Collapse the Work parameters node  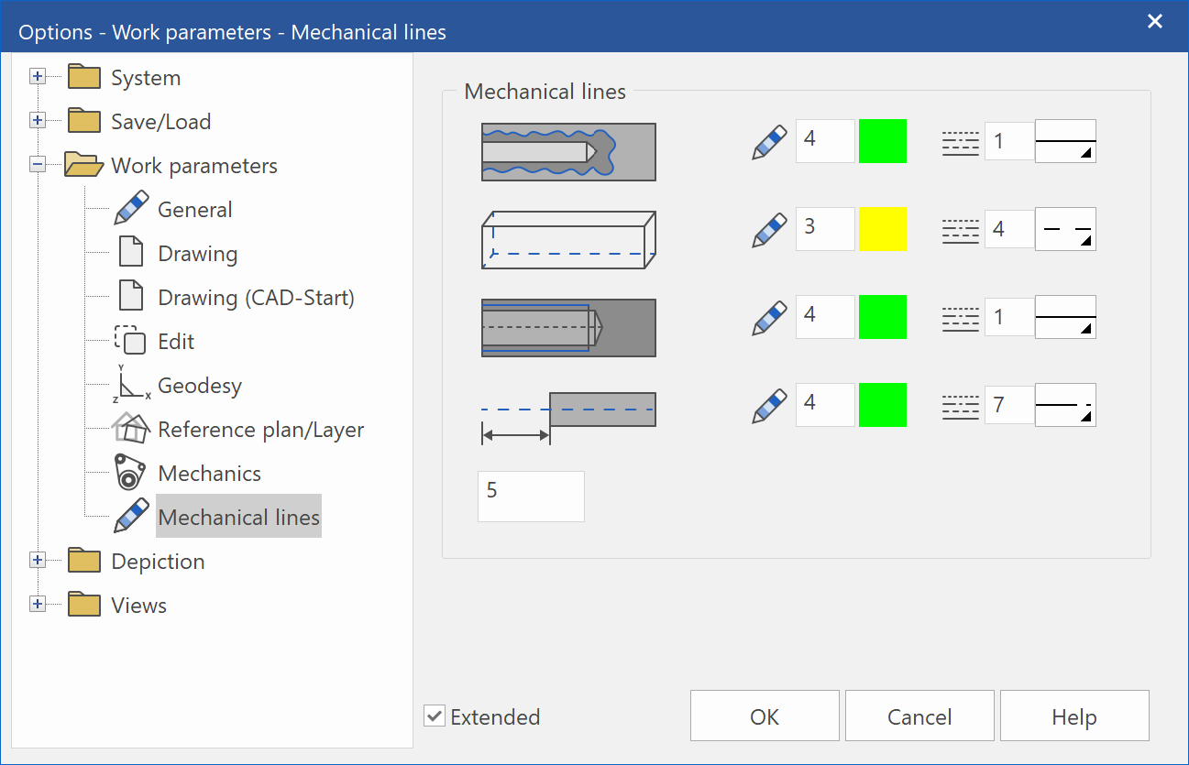pyautogui.click(x=38, y=165)
